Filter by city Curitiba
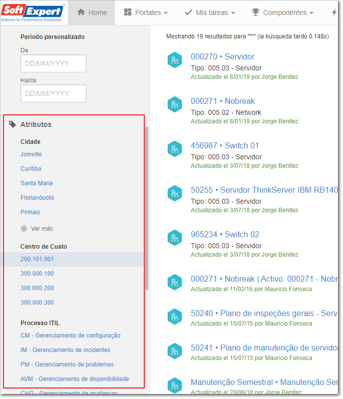 [x=31, y=169]
